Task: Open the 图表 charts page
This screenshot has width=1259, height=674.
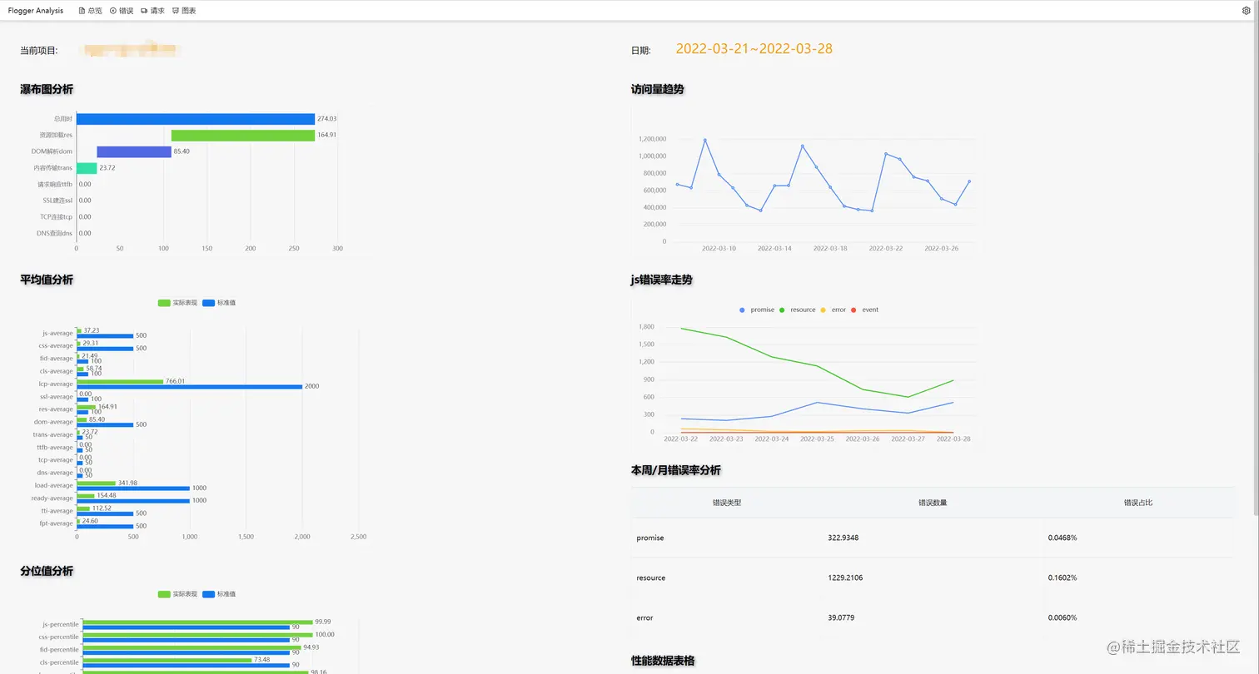Action: point(184,11)
